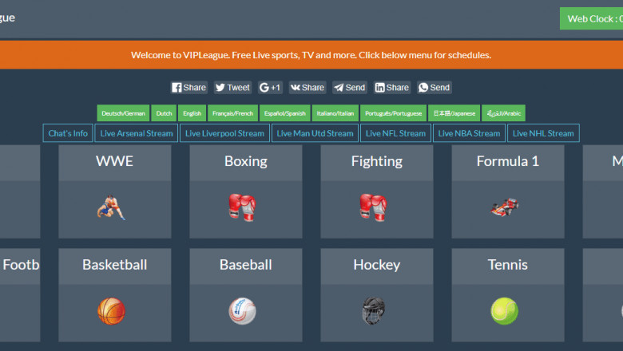Viewport: 623px width, 351px height.
Task: Open the Live Liverpool Stream link
Action: tap(224, 133)
